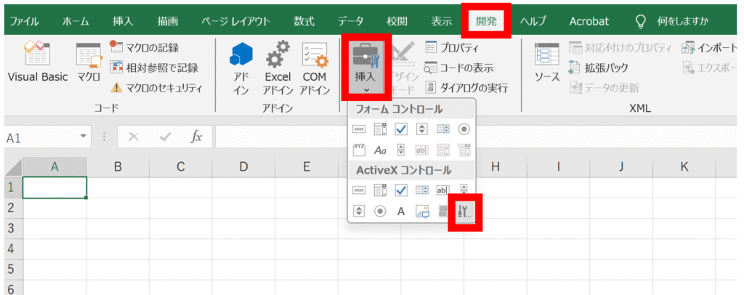The width and height of the screenshot is (744, 295).
Task: Insert the Form Controls check box
Action: [x=401, y=129]
